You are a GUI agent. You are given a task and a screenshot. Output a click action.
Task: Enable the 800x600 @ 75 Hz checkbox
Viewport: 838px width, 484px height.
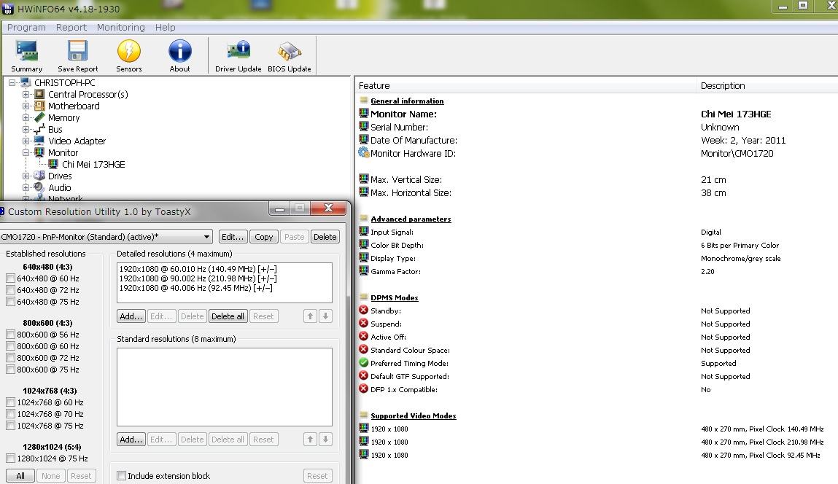tap(11, 369)
